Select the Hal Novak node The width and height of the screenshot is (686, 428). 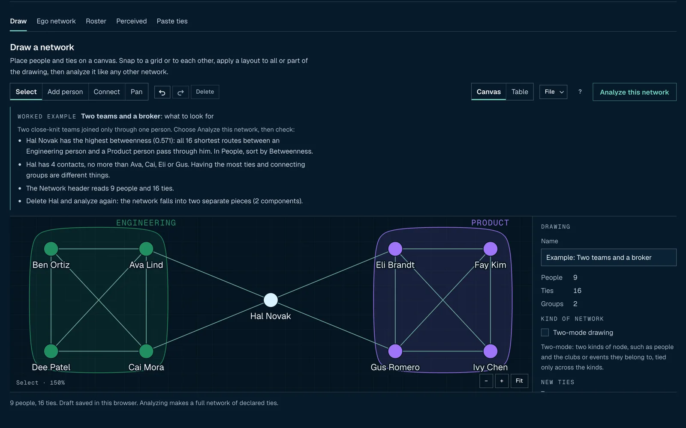click(x=271, y=300)
